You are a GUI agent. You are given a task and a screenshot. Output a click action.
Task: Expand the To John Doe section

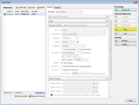[x=107, y=17]
